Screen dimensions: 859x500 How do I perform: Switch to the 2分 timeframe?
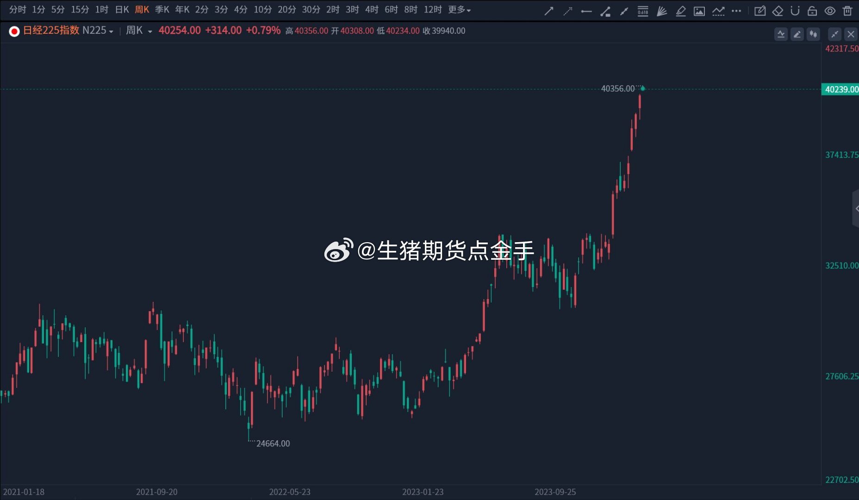coord(202,10)
